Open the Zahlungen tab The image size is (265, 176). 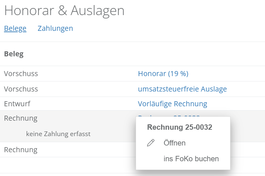click(55, 28)
